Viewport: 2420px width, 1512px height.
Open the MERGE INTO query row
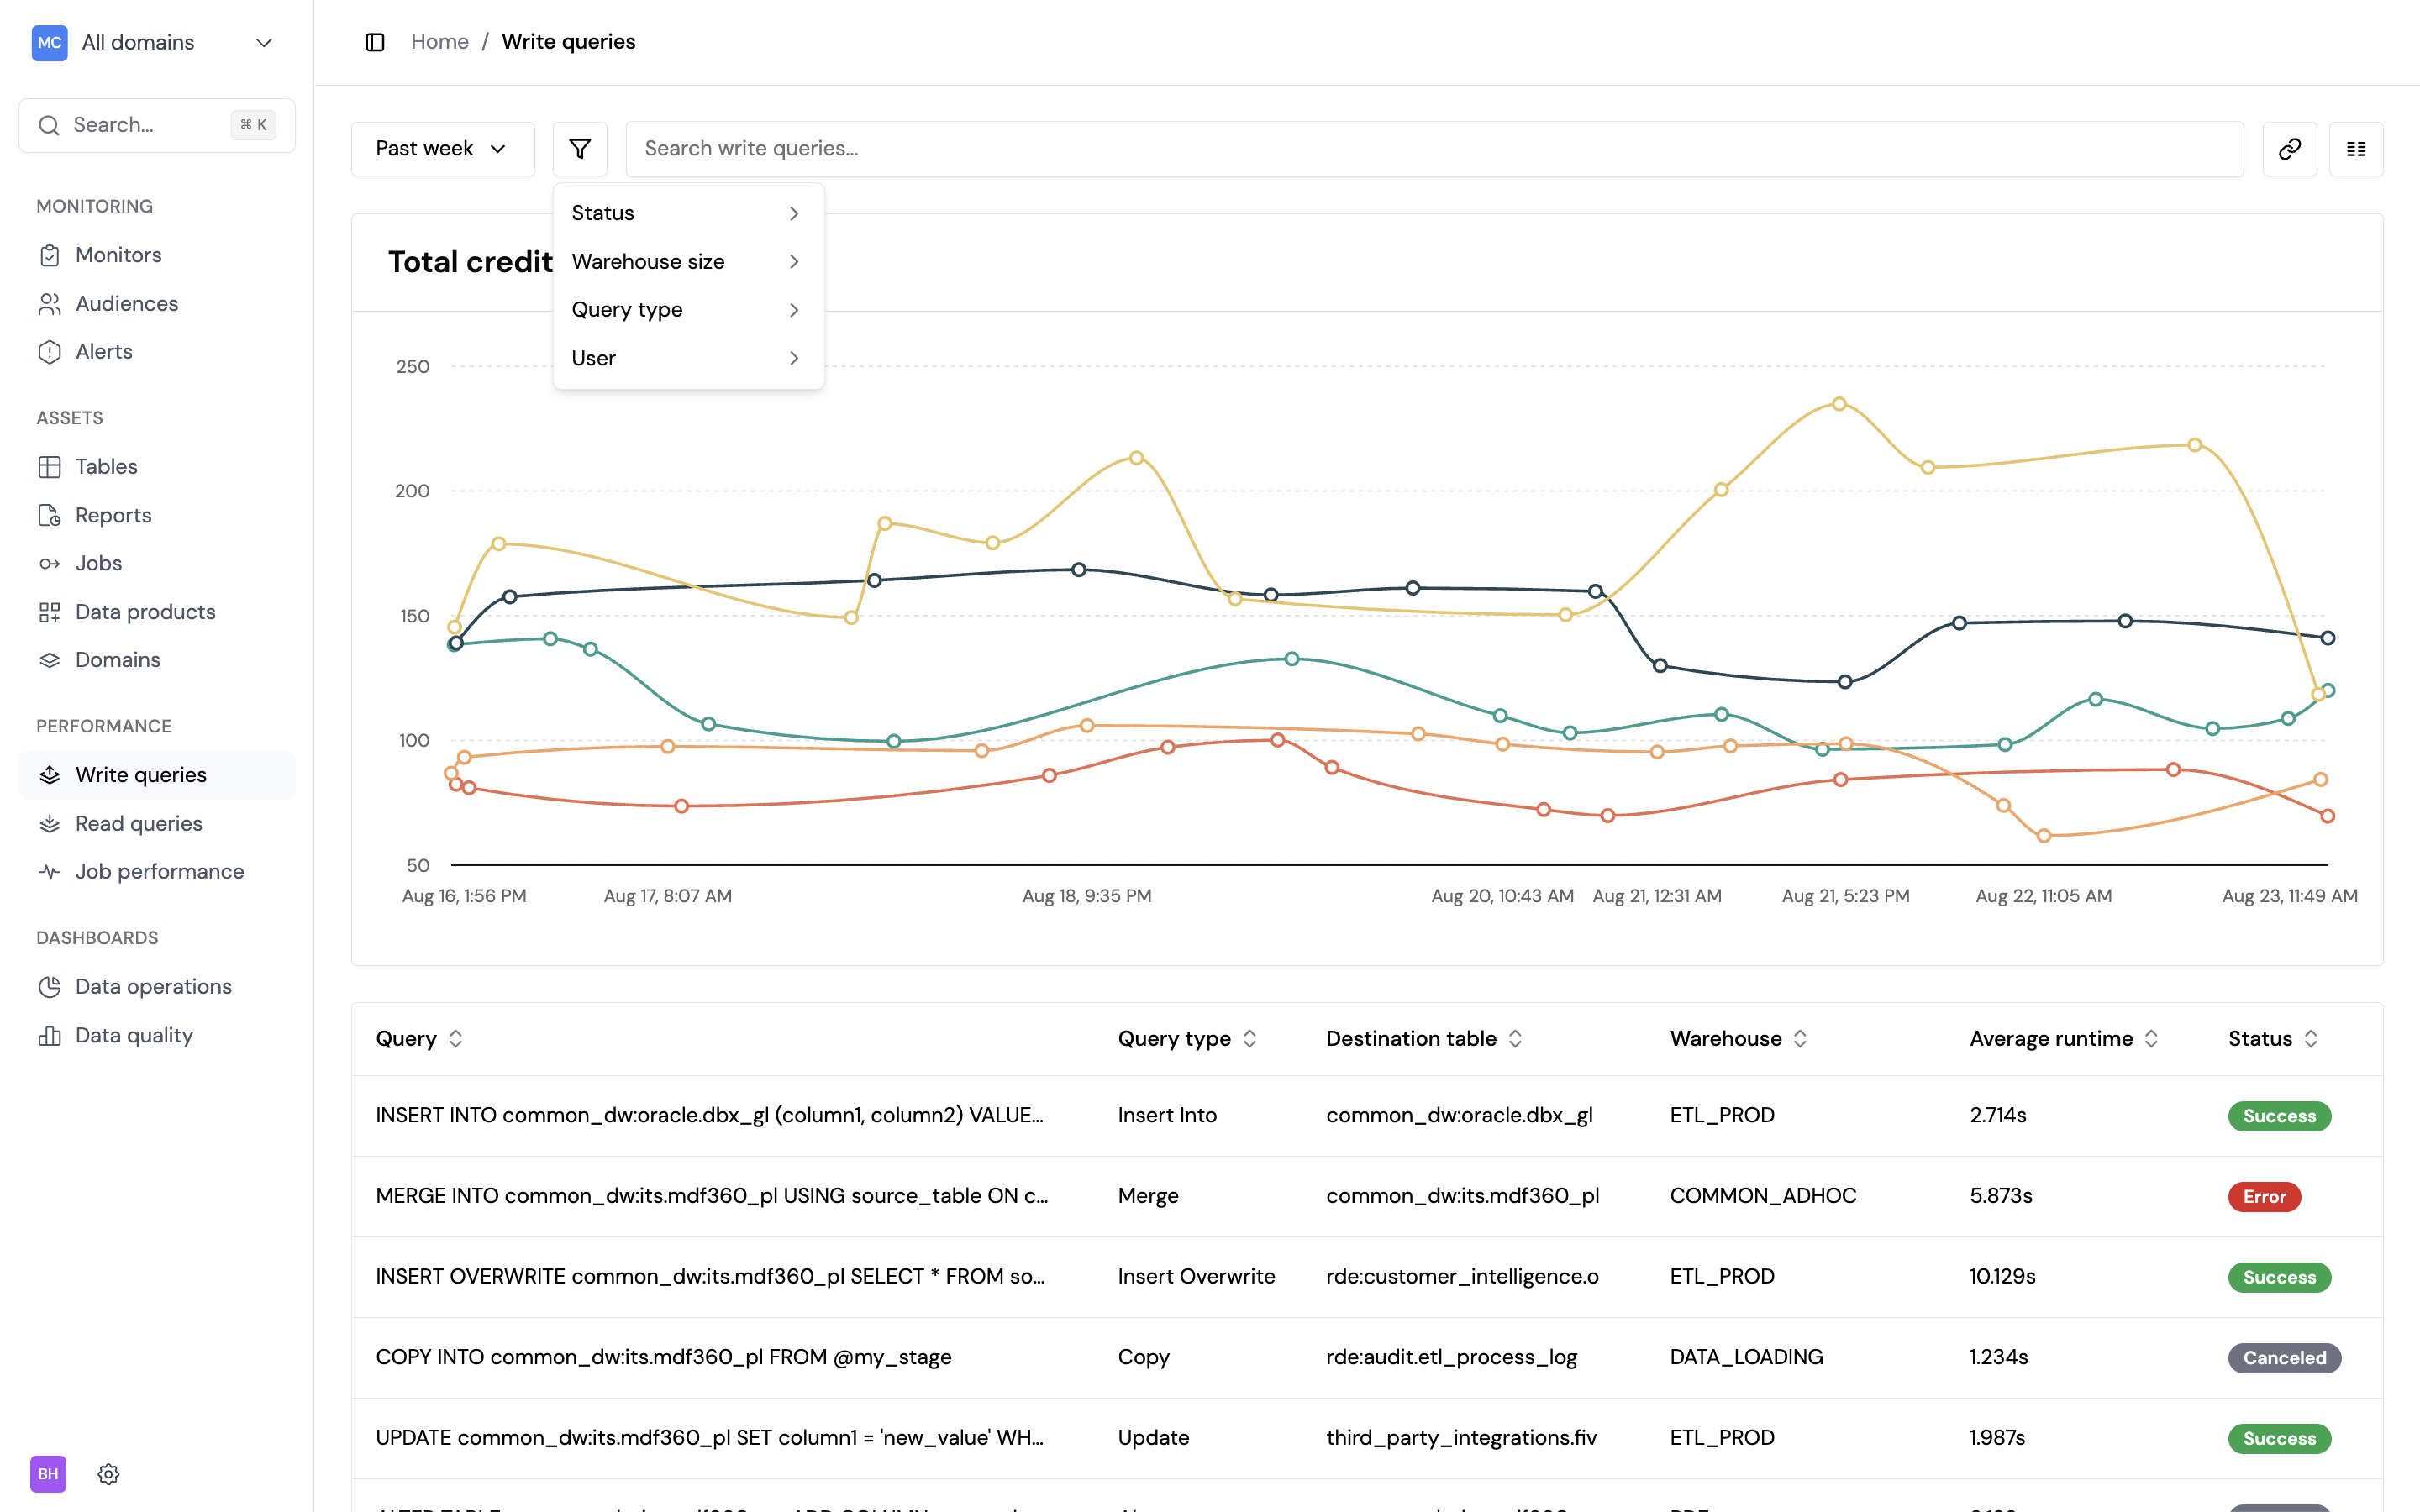711,1196
